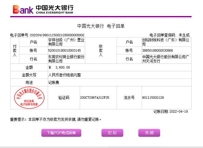
Task: Select verification code 200C72967A312F35
Action: pyautogui.click(x=95, y=98)
